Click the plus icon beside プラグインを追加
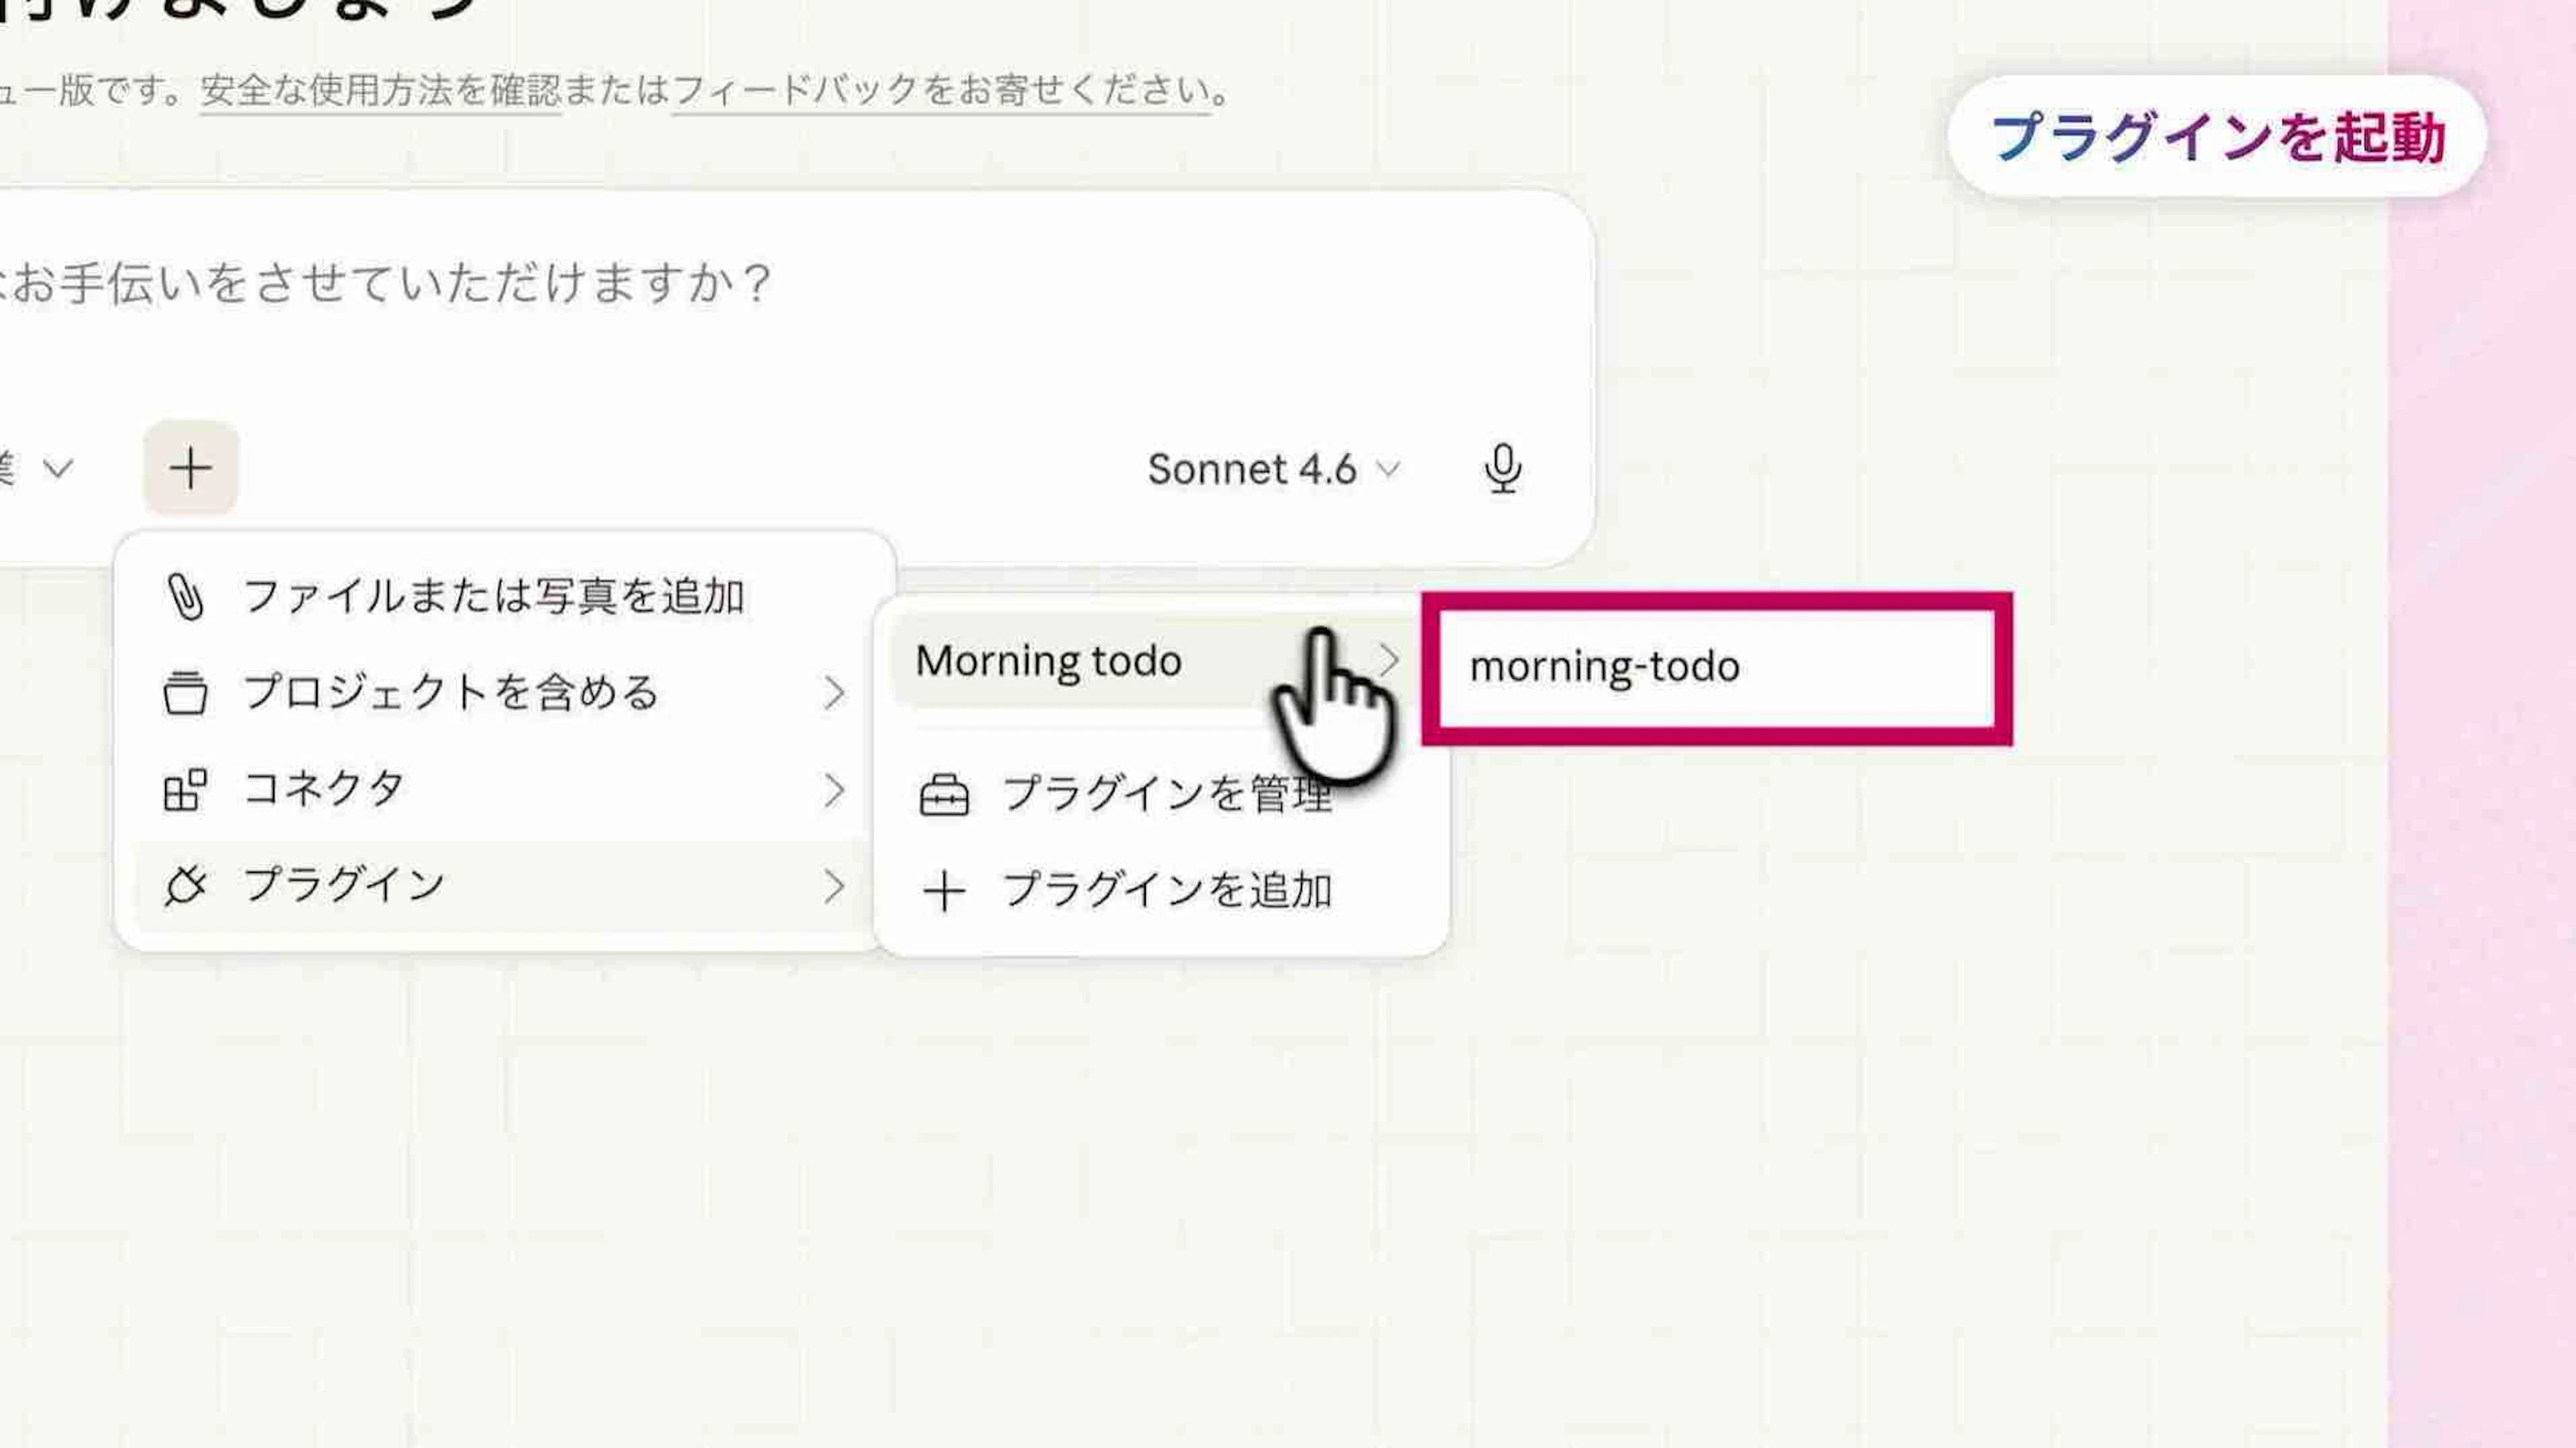Viewport: 2576px width, 1448px height. [943, 891]
